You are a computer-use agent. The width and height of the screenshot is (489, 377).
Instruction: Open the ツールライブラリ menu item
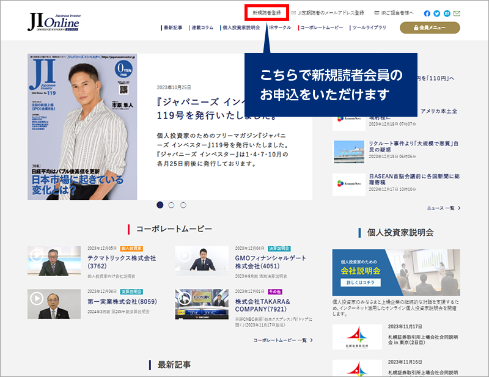[x=369, y=27]
